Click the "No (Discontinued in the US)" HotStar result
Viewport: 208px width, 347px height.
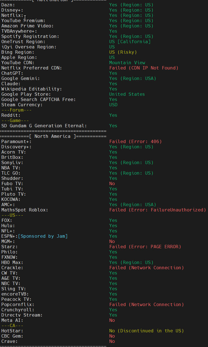[x=146, y=331]
